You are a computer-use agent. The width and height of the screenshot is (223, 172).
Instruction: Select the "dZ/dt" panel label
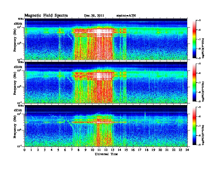[18, 110]
